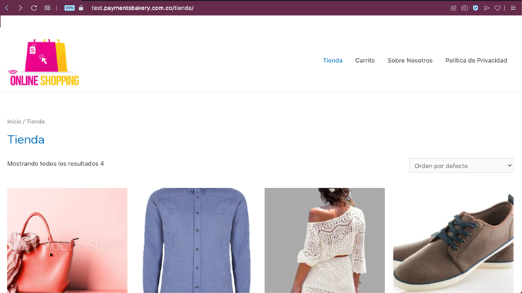Go to the Tienda menu item
Image resolution: width=522 pixels, height=293 pixels.
pyautogui.click(x=333, y=61)
